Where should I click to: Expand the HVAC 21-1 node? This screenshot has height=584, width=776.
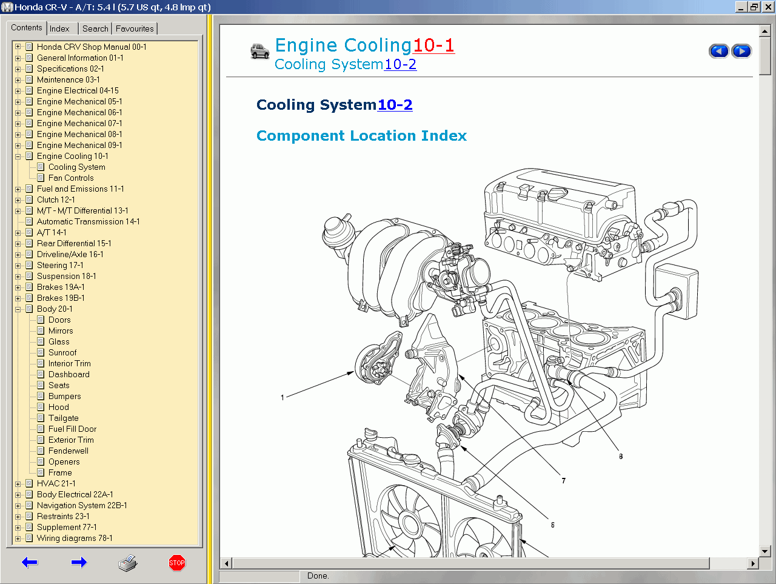tap(18, 484)
